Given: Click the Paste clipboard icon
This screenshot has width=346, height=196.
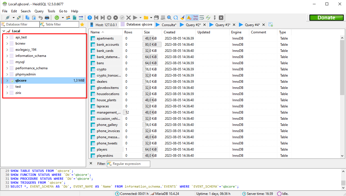Looking at the screenshot, I should pos(34,18).
